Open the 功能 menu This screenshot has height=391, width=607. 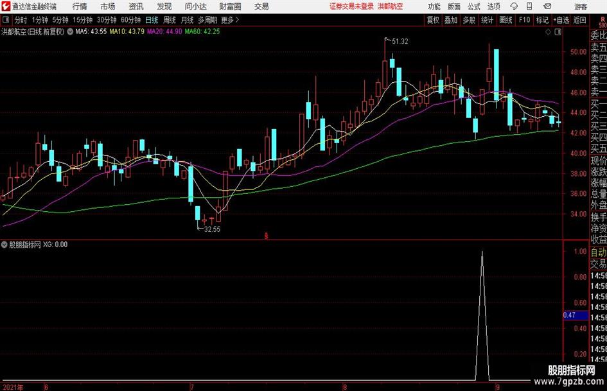pos(434,6)
